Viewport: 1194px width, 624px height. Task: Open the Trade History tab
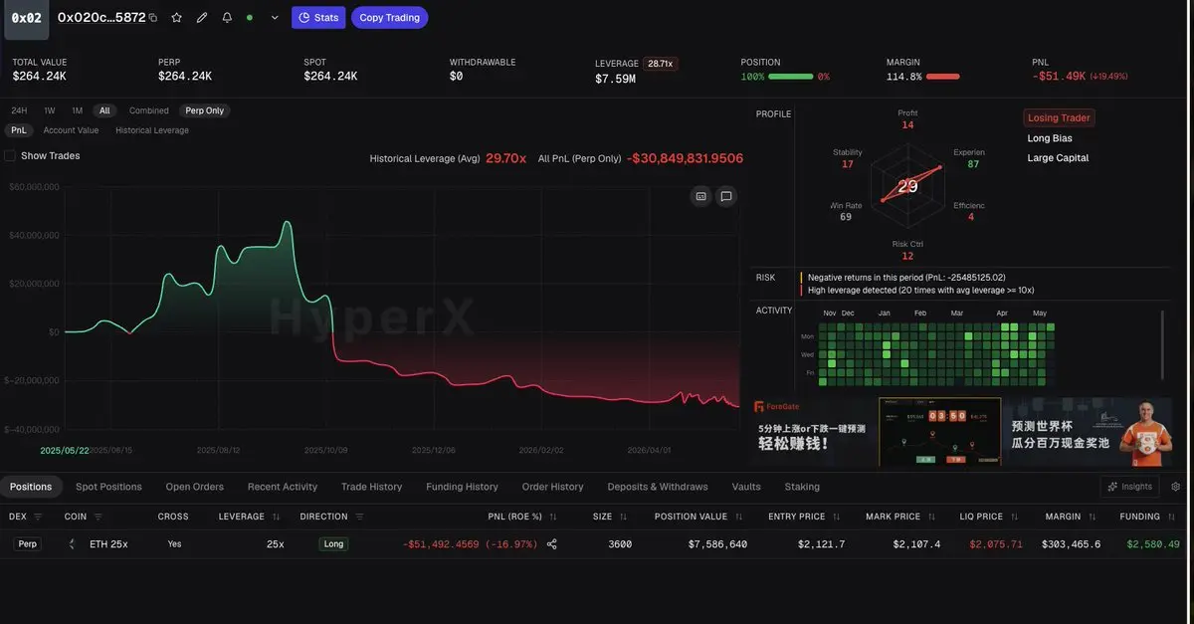(371, 487)
